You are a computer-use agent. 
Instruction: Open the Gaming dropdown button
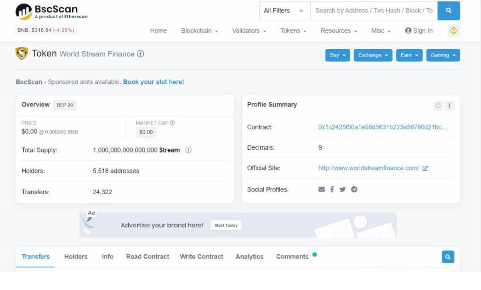point(443,55)
